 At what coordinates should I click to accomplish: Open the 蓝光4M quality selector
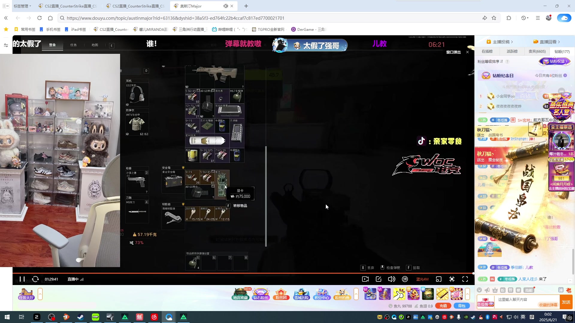coord(422,279)
